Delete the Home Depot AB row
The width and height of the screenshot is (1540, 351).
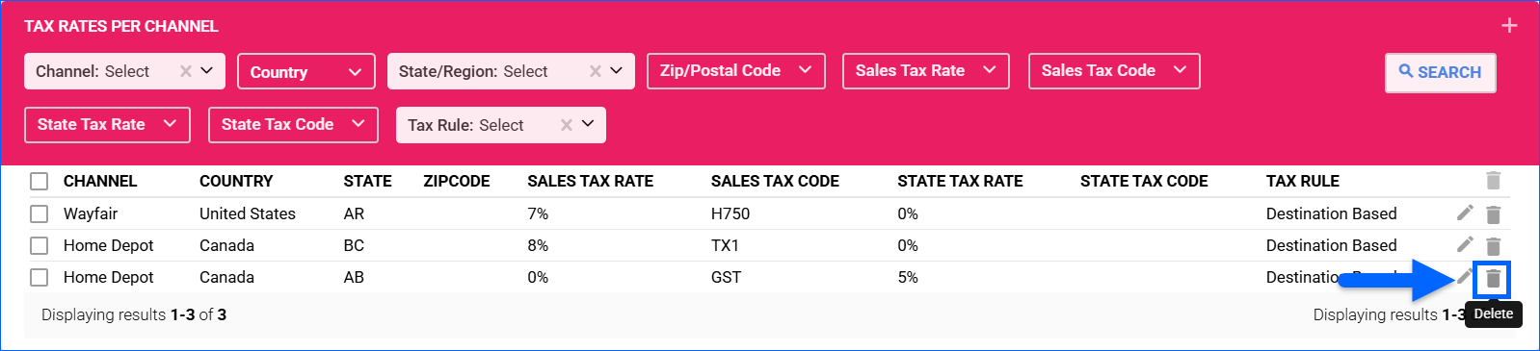pos(1493,279)
